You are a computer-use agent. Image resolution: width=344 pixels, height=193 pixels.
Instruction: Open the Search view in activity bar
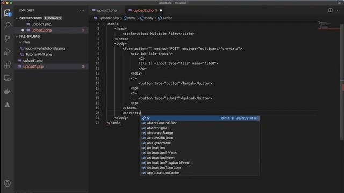7,25
